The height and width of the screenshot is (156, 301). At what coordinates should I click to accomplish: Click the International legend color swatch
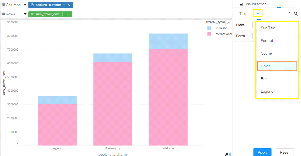click(209, 34)
